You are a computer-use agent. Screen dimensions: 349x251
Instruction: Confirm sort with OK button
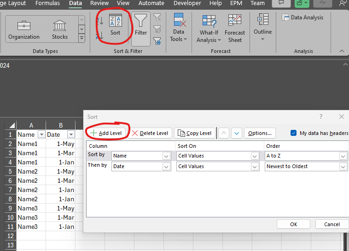click(x=293, y=224)
